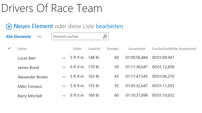
Task: Click Lucas Barr's height 5 ft 9 in
Action: (77, 57)
